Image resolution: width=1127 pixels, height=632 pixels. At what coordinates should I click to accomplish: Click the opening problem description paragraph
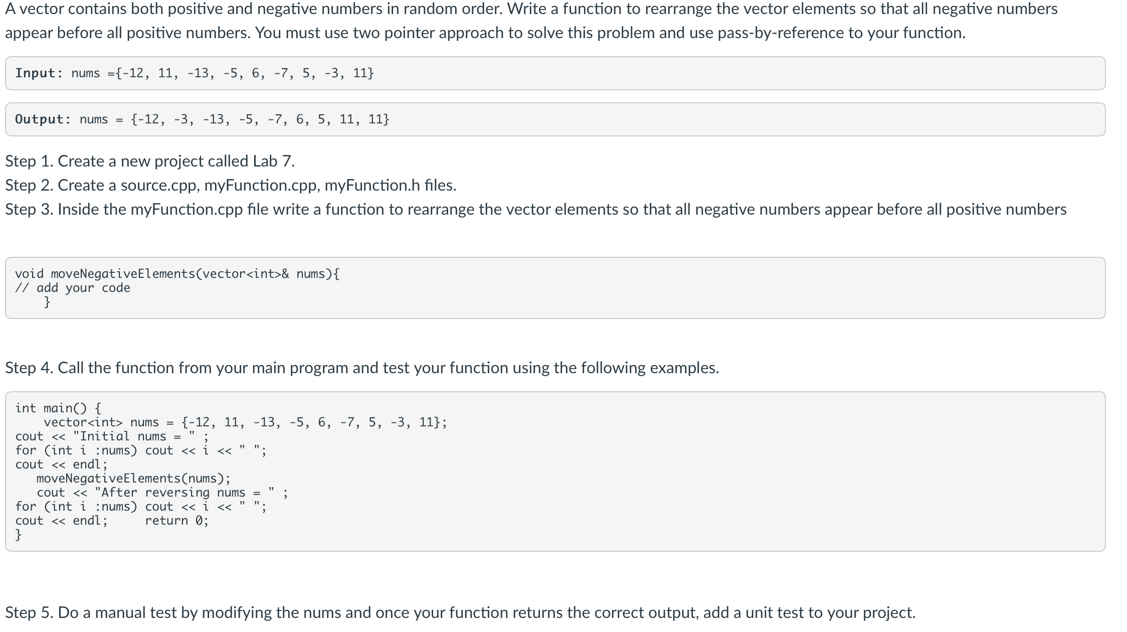531,21
